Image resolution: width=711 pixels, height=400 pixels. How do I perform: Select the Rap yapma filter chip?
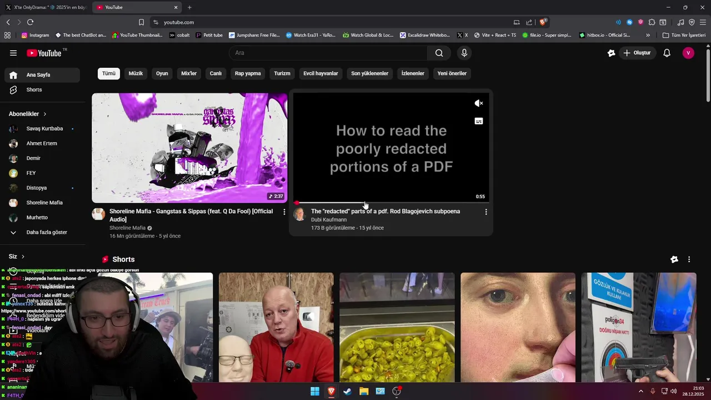point(248,73)
